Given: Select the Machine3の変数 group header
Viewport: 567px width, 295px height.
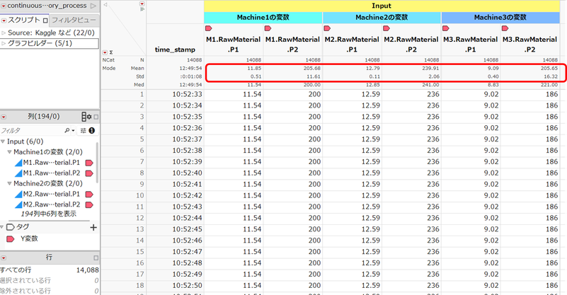Looking at the screenshot, I should click(500, 18).
